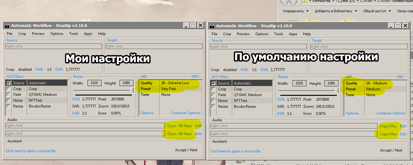Select Quality 18 - Medium row

pyautogui.click(x=376, y=83)
